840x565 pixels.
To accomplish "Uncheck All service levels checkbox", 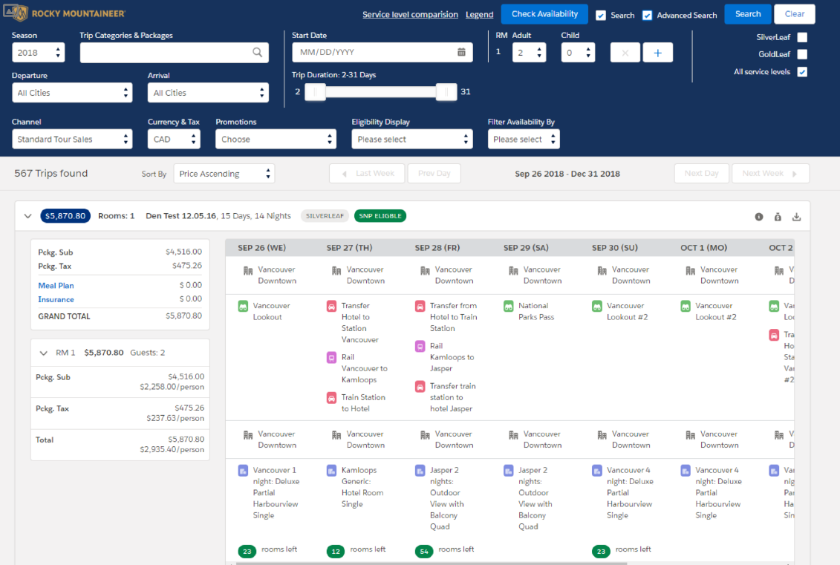I will pyautogui.click(x=802, y=72).
